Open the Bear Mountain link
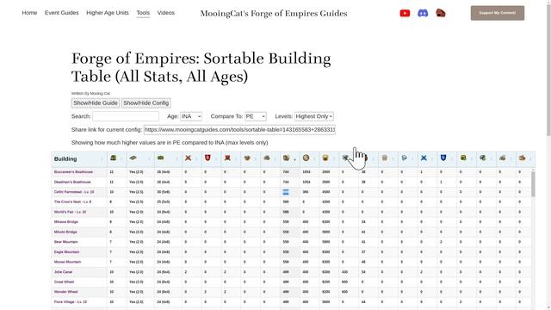Image resolution: width=551 pixels, height=310 pixels. [x=66, y=242]
